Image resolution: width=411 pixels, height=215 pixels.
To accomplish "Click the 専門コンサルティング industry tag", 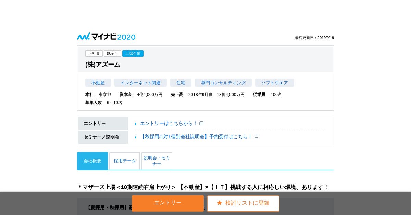I will [223, 83].
